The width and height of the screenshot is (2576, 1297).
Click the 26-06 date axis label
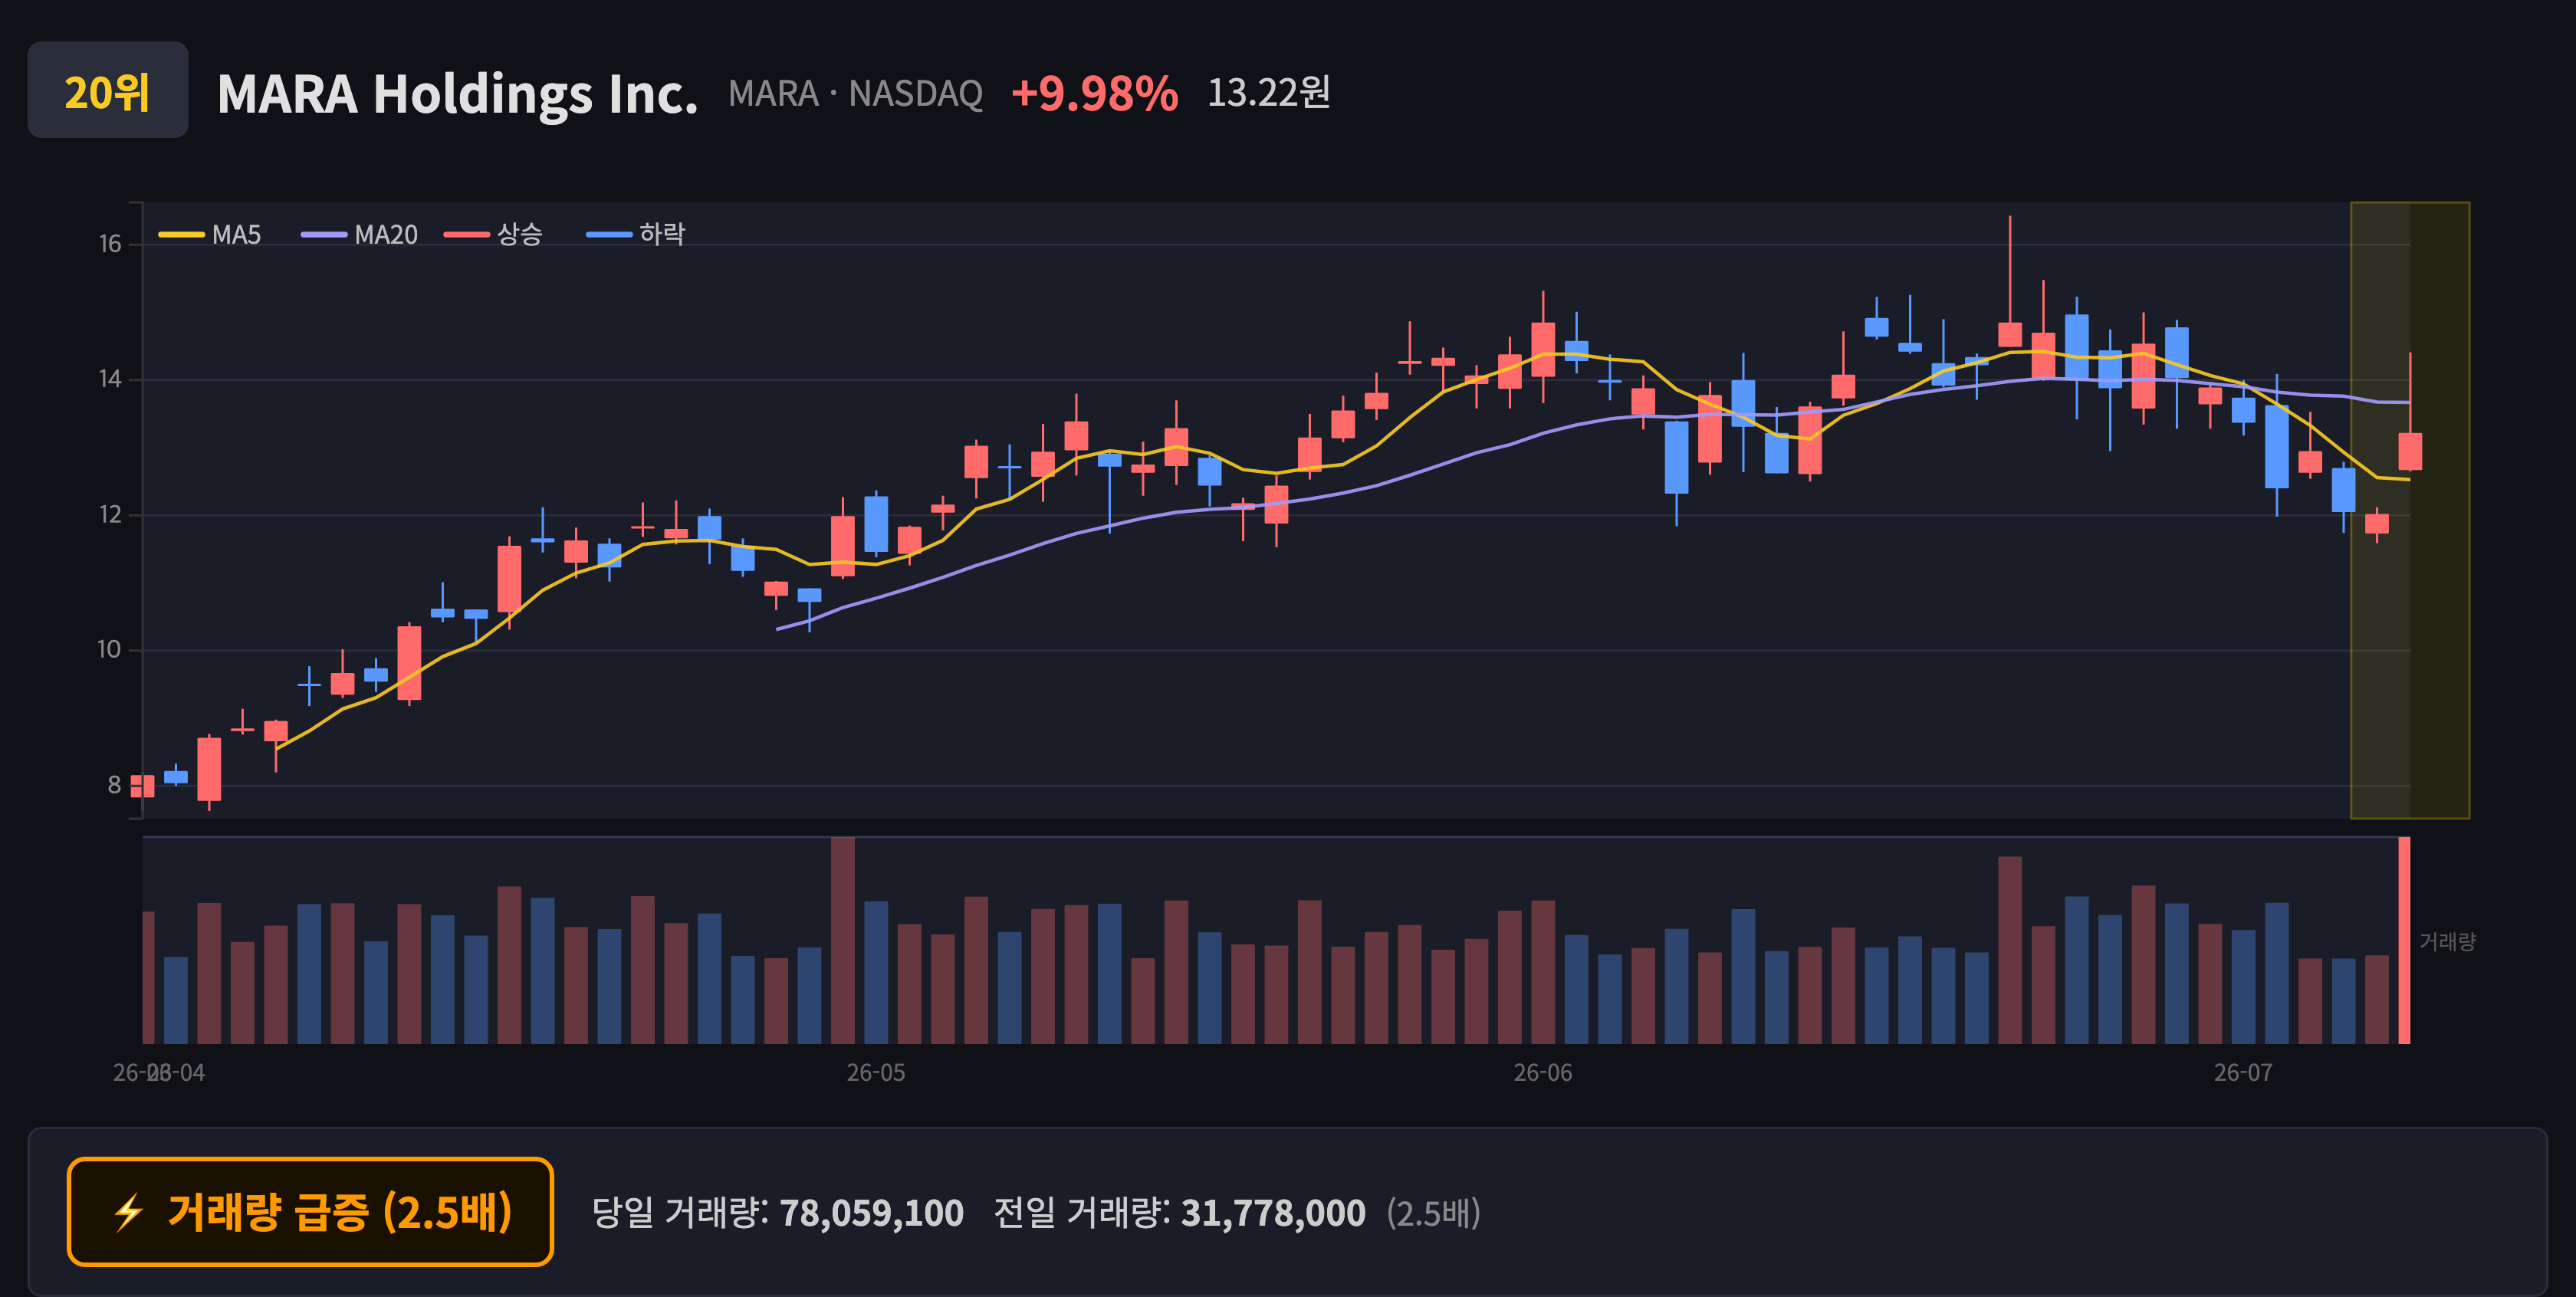click(x=1543, y=1073)
